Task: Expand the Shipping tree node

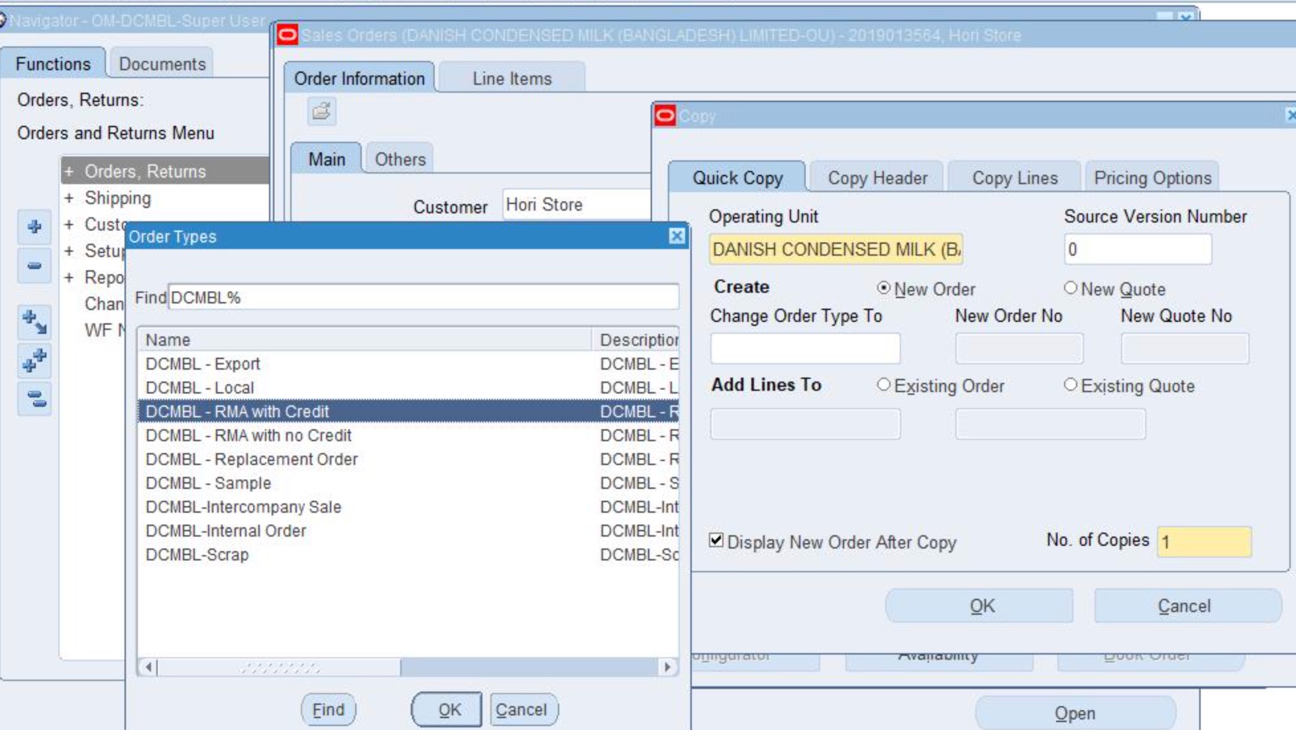Action: [x=69, y=198]
